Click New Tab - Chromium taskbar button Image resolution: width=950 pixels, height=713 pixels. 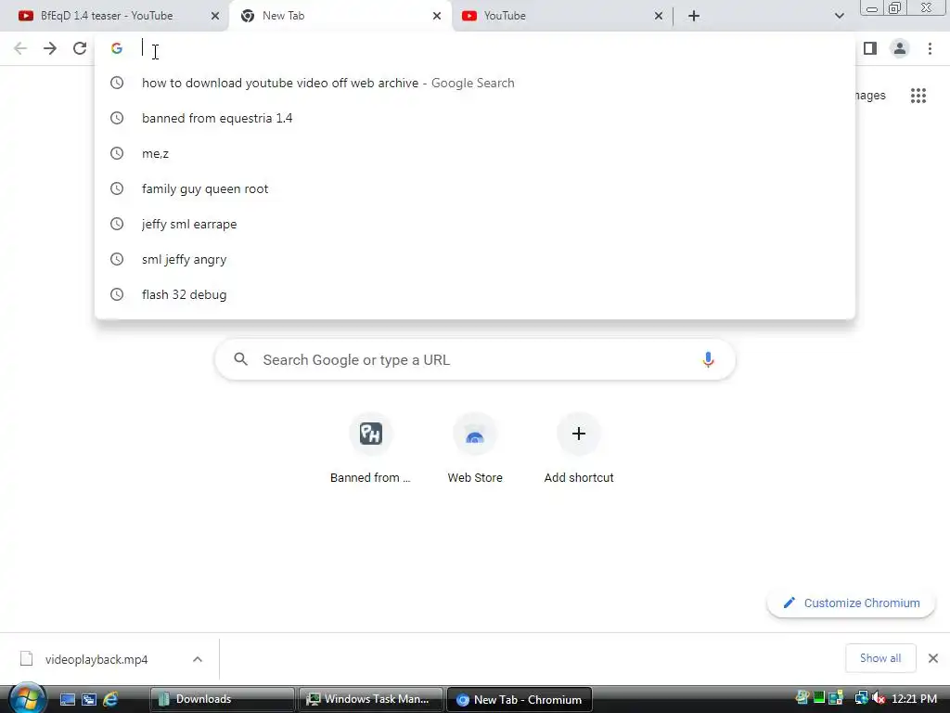pos(520,699)
